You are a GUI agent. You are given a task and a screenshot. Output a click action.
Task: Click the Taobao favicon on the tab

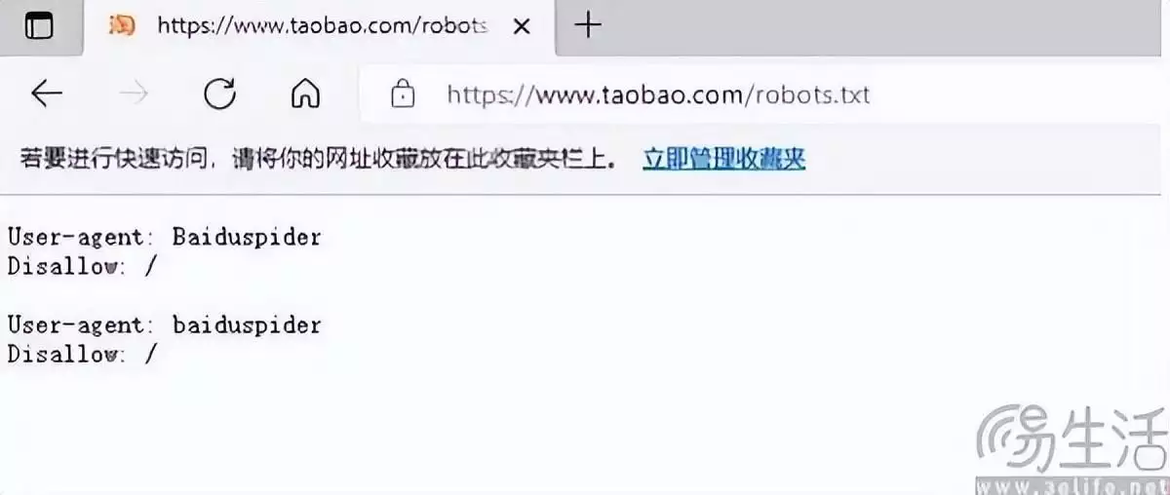[x=122, y=26]
